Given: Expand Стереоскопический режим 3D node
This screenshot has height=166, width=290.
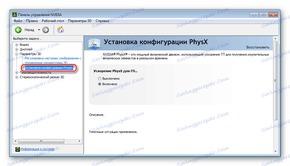Looking at the screenshot, I should (17, 77).
